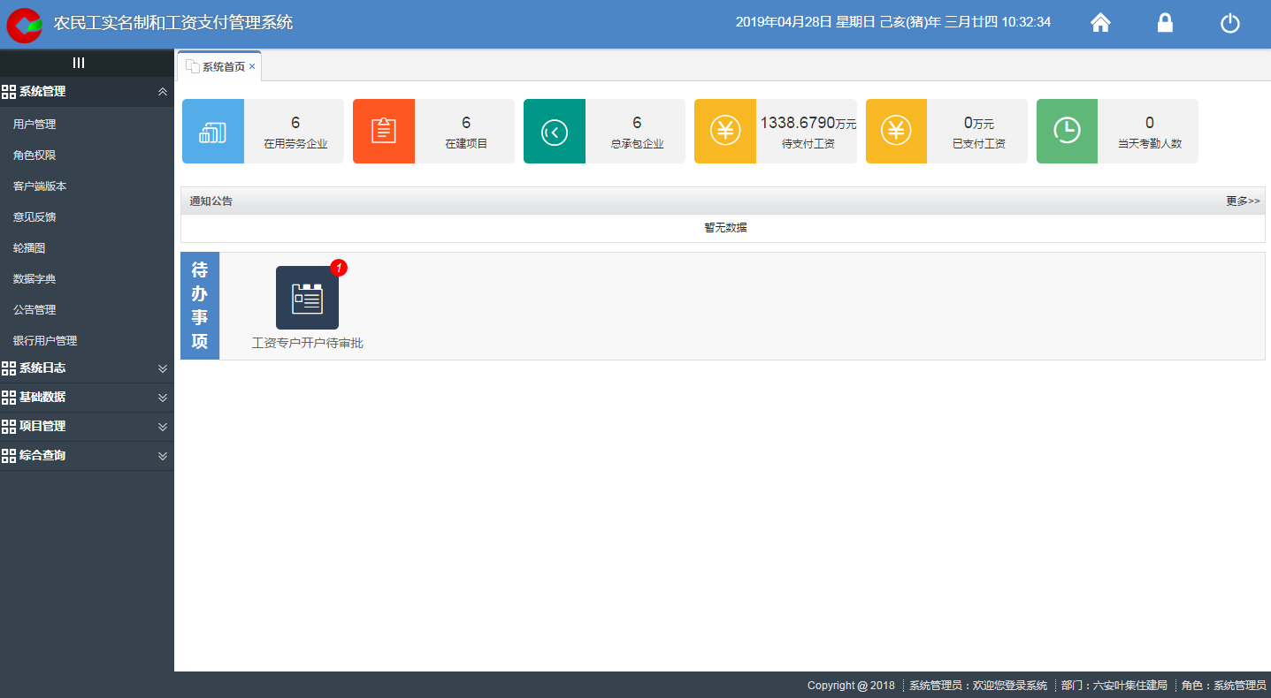Click the 综合查询 menu heading
Image resolution: width=1271 pixels, height=698 pixels.
coord(42,456)
